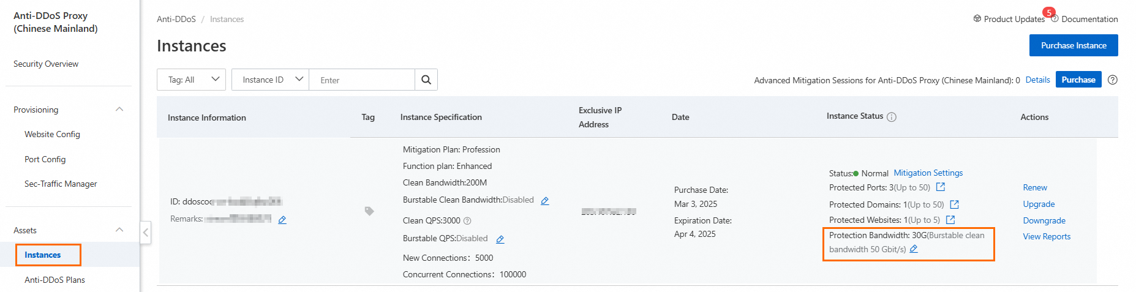Collapse the Assets section

coord(119,230)
